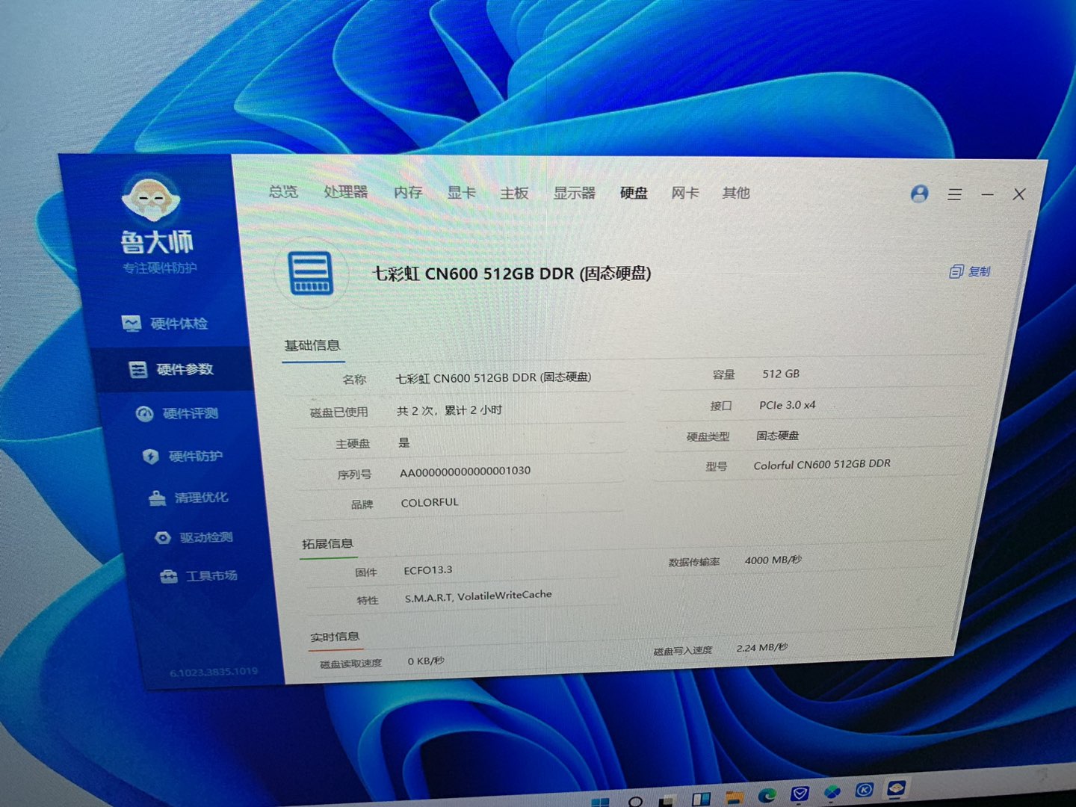Screen dimensions: 1076x807
Task: Switch to the 显示器 tab
Action: (574, 193)
